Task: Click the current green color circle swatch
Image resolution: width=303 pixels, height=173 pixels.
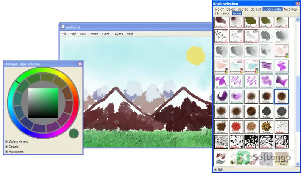Action: tap(73, 134)
